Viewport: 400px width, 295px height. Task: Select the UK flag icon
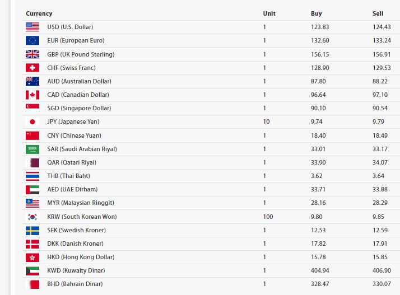32,54
